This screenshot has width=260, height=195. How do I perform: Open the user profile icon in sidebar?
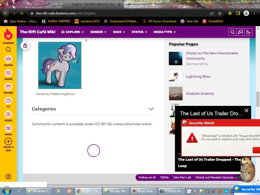point(8,176)
